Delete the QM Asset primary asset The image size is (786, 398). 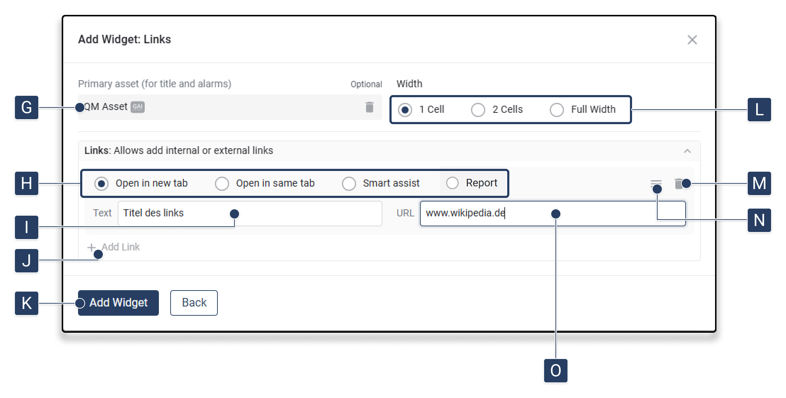(x=369, y=107)
